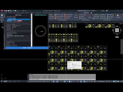This screenshot has height=92, width=123.
Task: Click the Undo arrow in quick access toolbar
Action: (17, 11)
